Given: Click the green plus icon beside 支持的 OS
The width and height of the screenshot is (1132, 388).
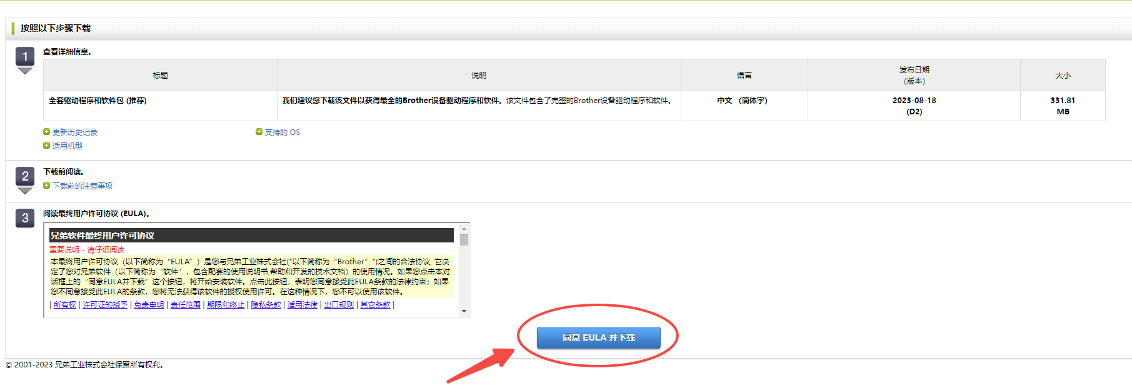Looking at the screenshot, I should coord(259,132).
